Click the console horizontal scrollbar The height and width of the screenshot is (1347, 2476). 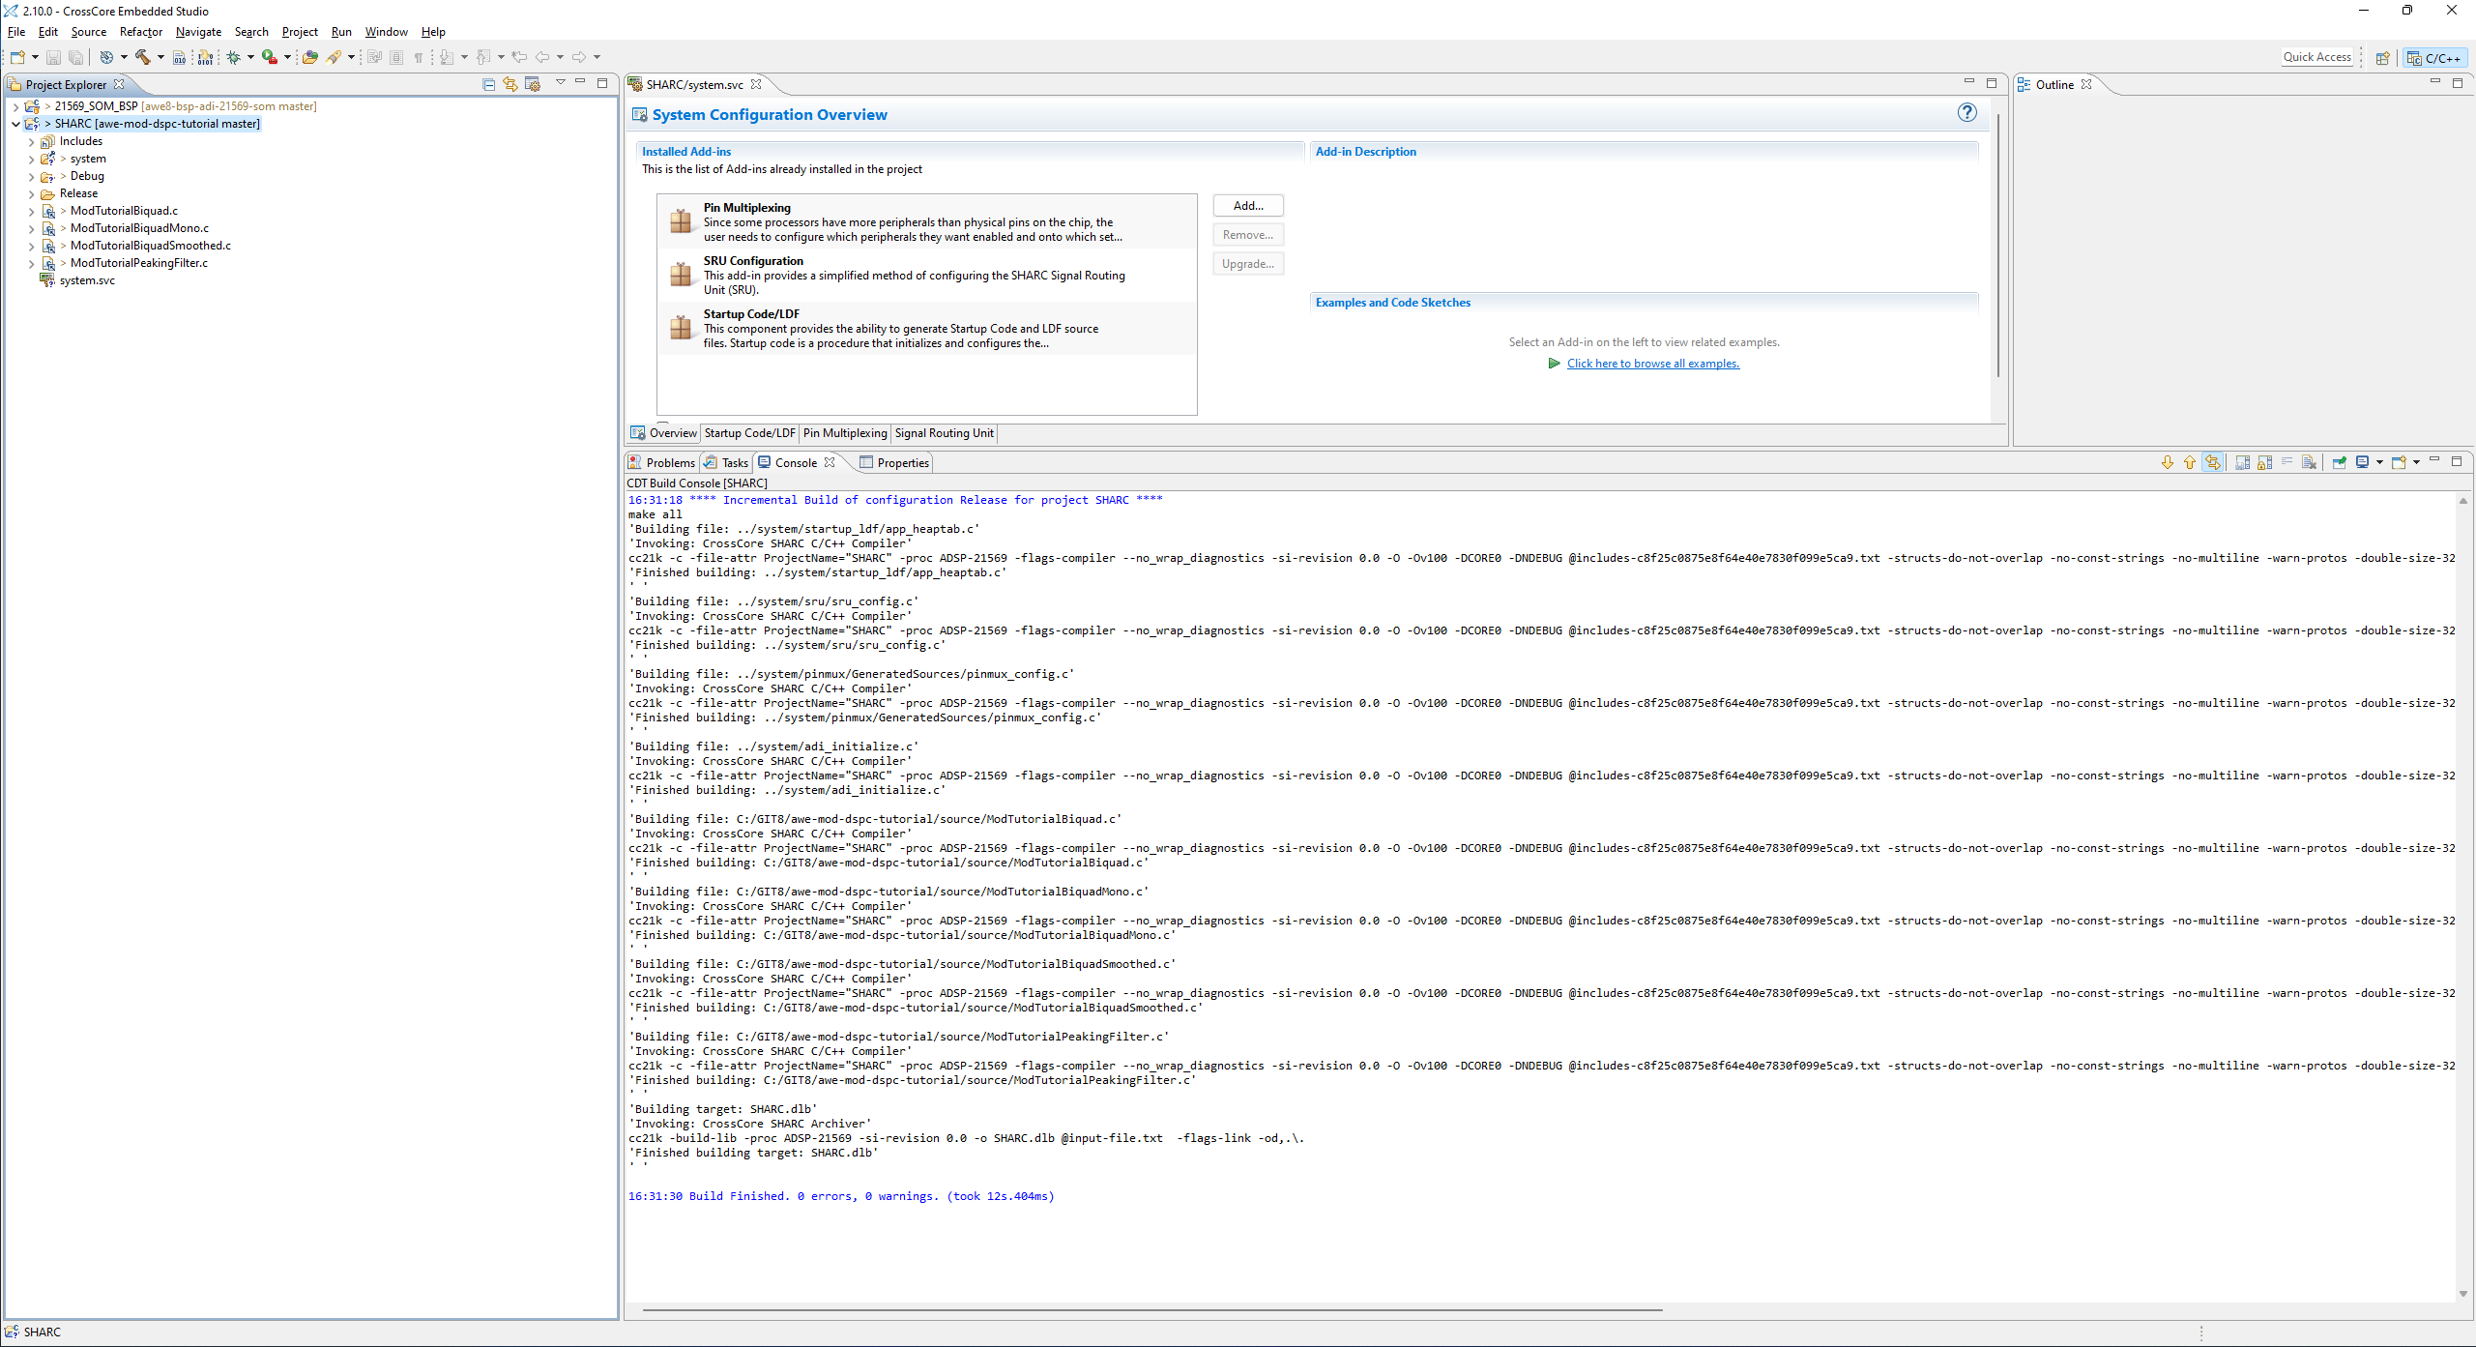tap(1151, 1310)
